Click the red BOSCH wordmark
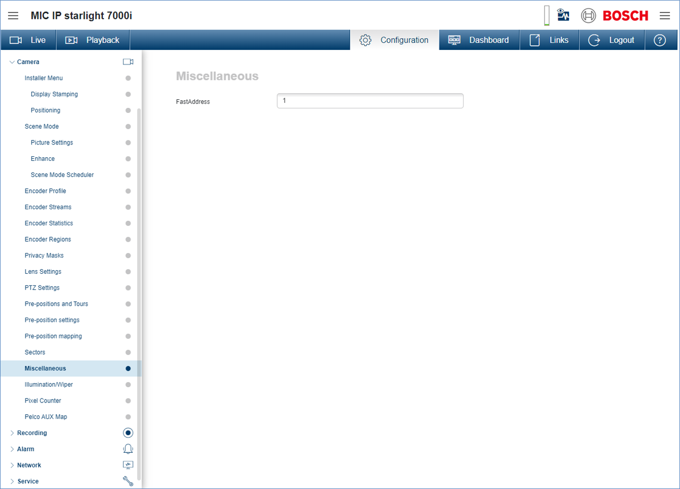The height and width of the screenshot is (489, 680). point(625,16)
